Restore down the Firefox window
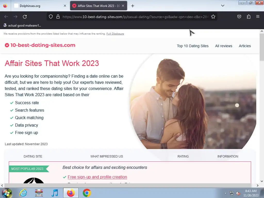The width and height of the screenshot is (264, 198). (251, 3)
